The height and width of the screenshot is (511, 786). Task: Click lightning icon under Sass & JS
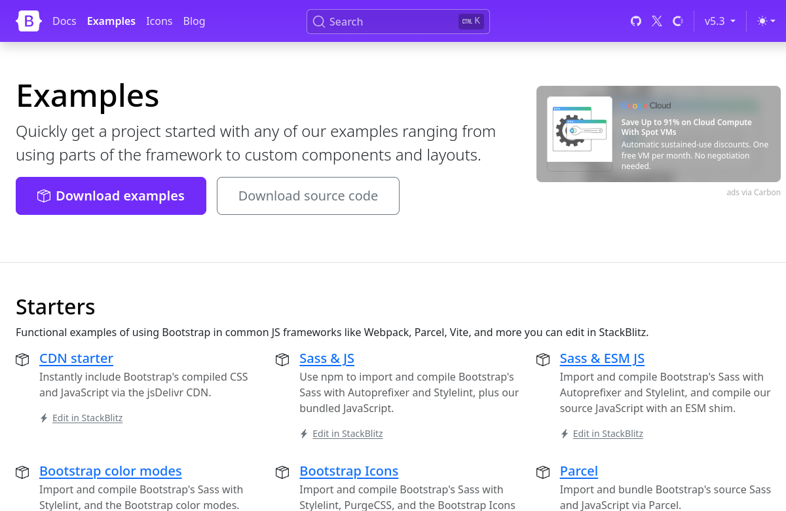(304, 434)
